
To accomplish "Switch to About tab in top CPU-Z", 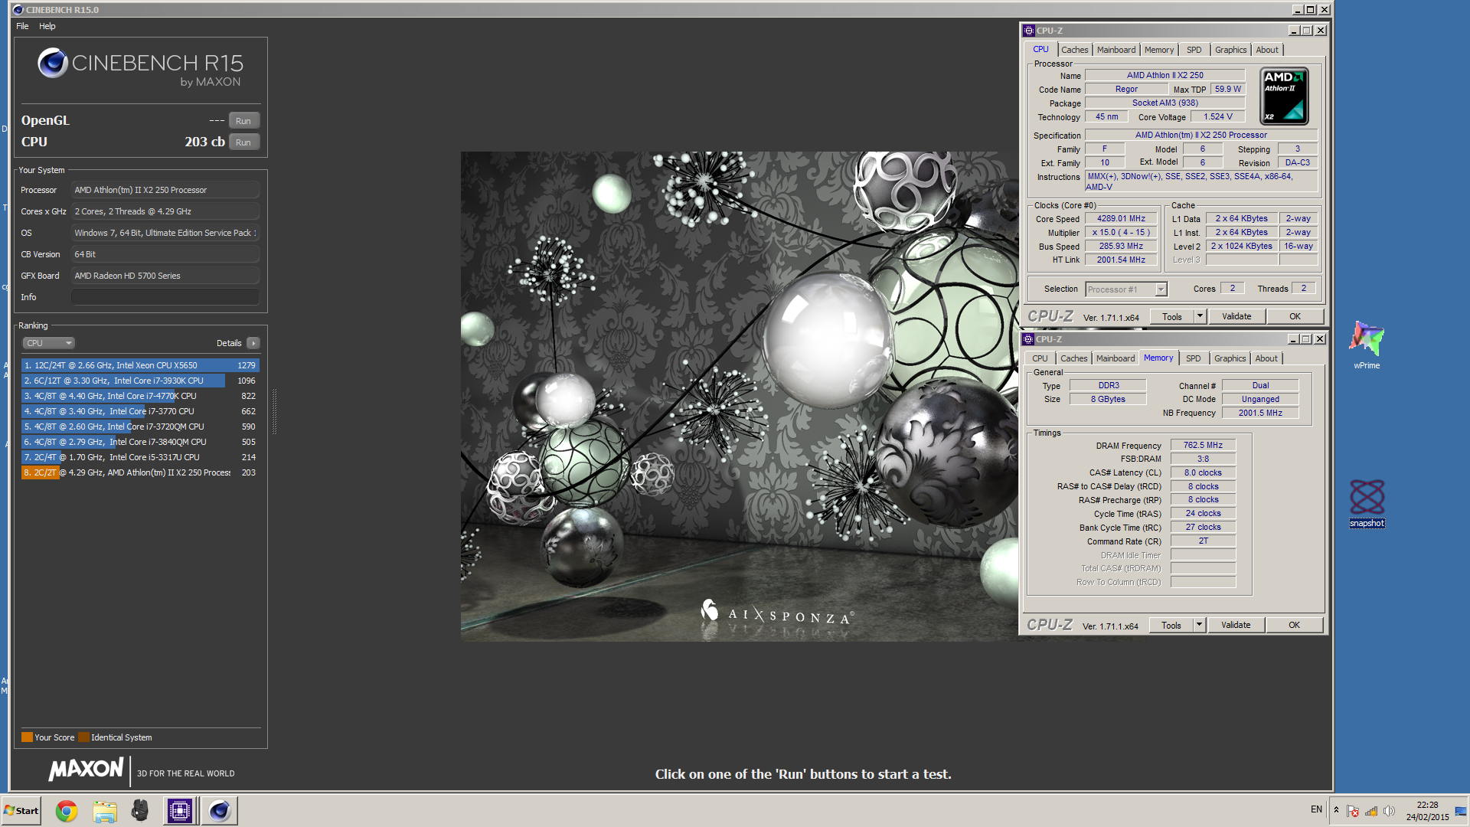I will point(1267,50).
